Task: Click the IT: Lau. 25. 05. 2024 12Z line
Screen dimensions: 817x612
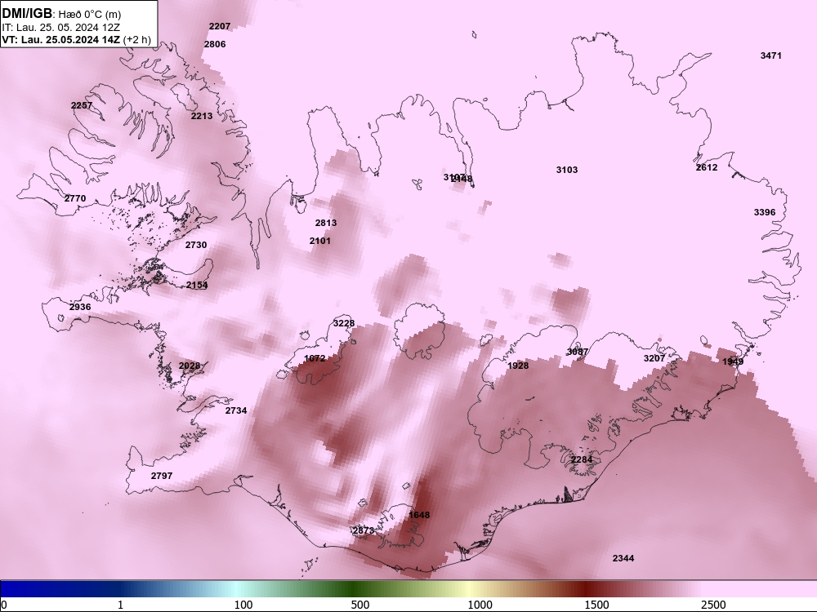Action: (61, 28)
